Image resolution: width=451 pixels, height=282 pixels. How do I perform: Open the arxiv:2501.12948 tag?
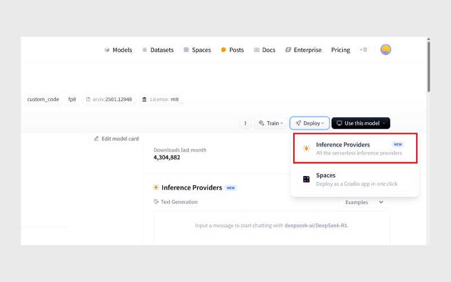(109, 99)
